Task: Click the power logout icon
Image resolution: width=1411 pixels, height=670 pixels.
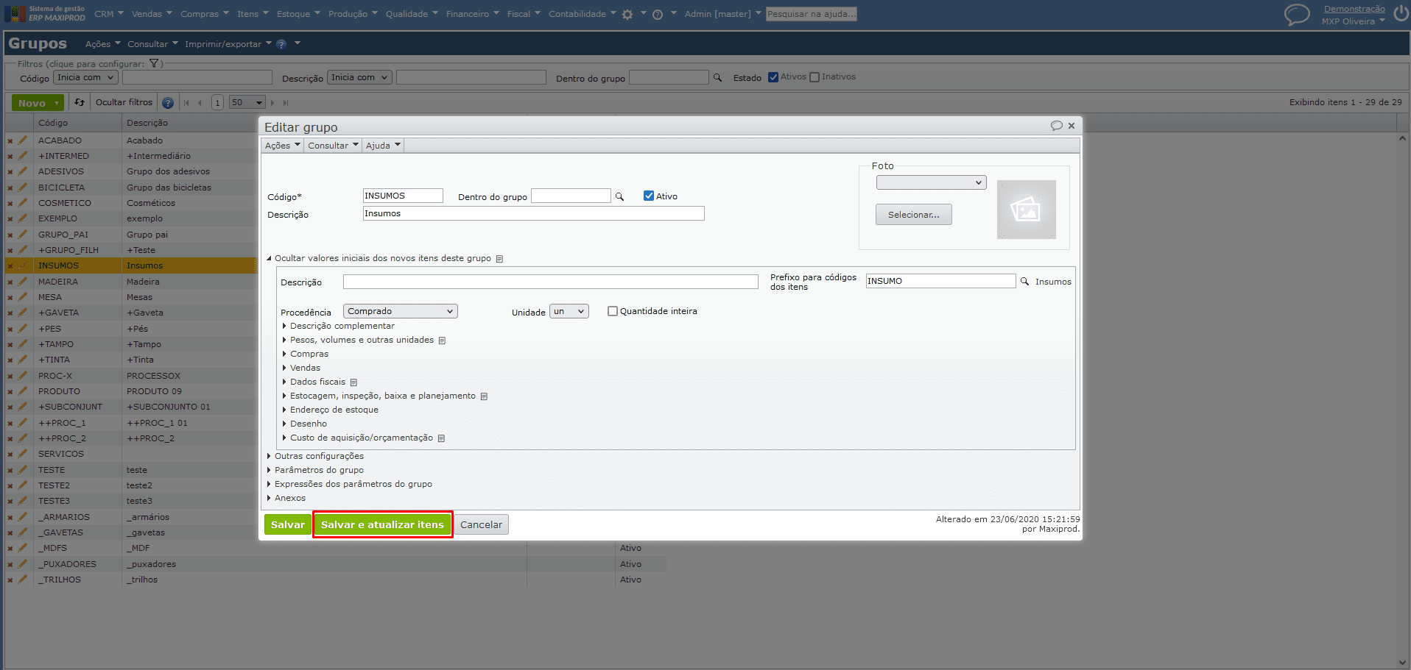Action: pyautogui.click(x=1401, y=14)
